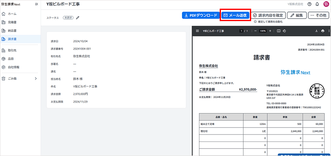Select 請求書 in the sidebar
The width and height of the screenshot is (331, 156).
click(x=20, y=39)
